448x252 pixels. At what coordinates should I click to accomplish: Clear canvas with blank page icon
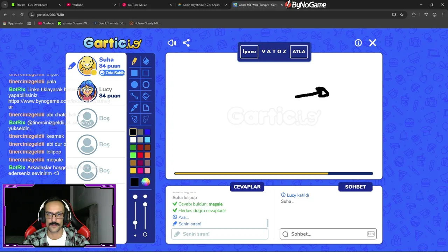146,107
